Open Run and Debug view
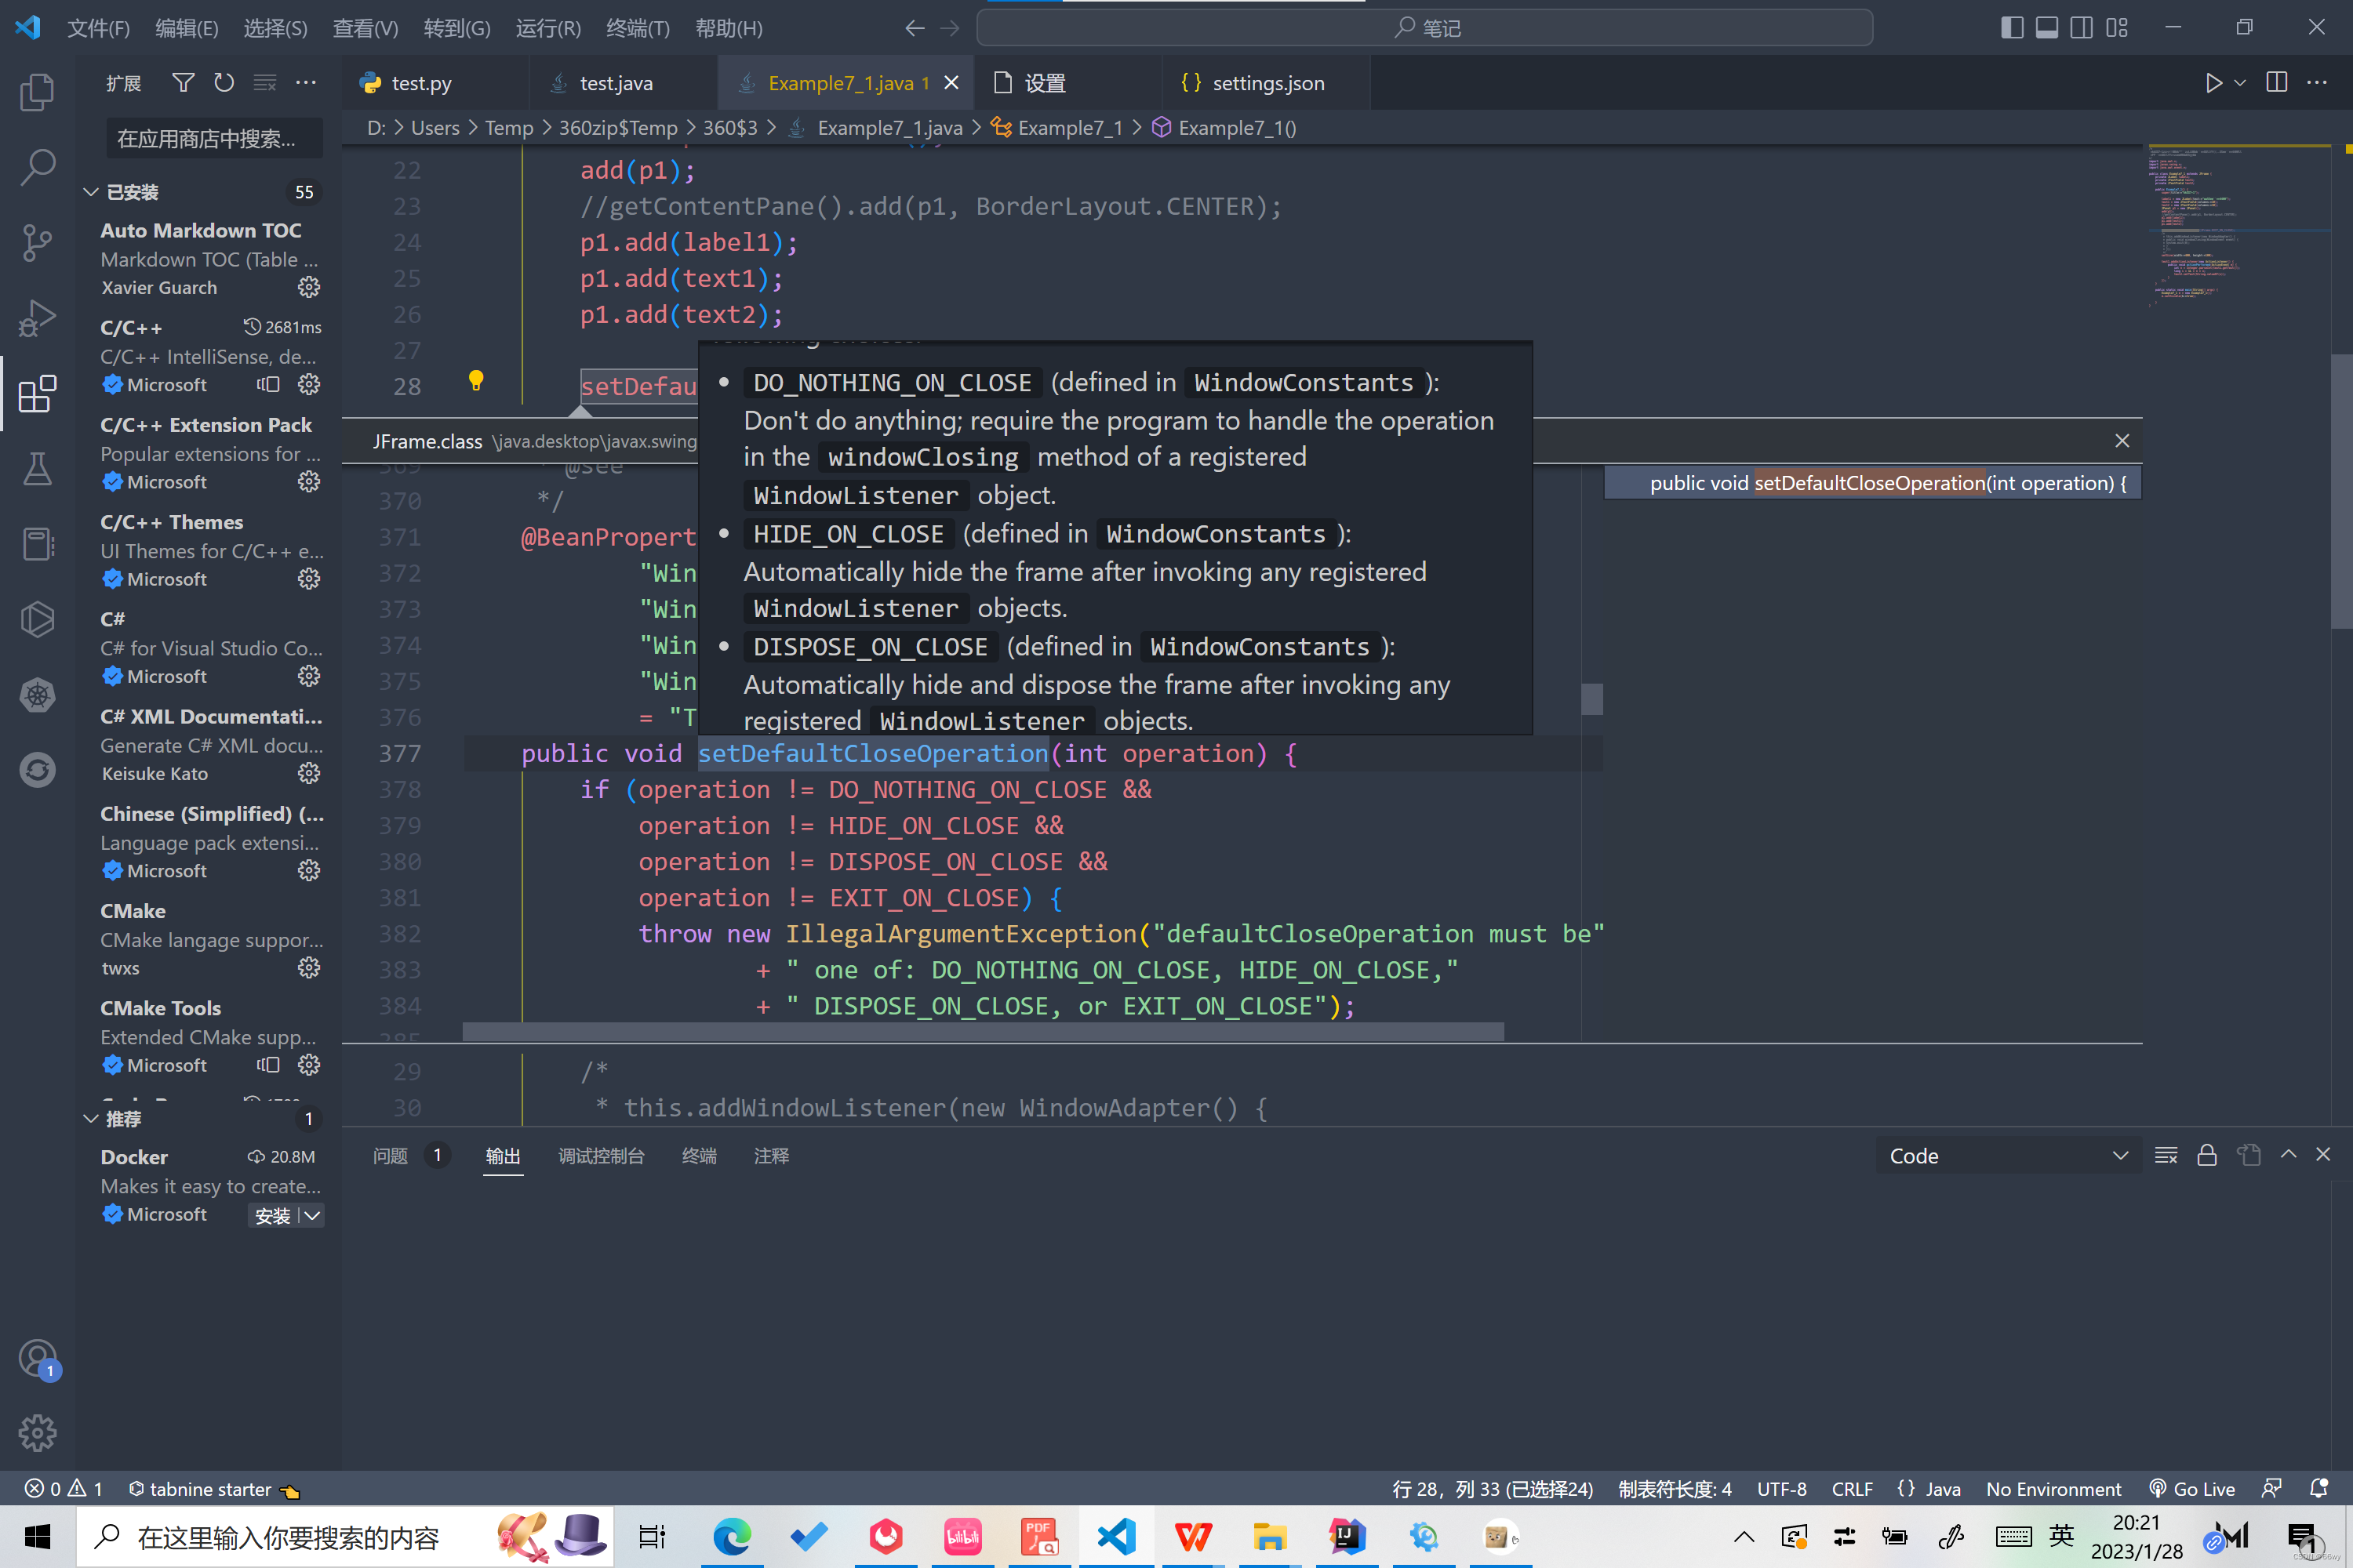This screenshot has width=2353, height=1568. (x=37, y=319)
